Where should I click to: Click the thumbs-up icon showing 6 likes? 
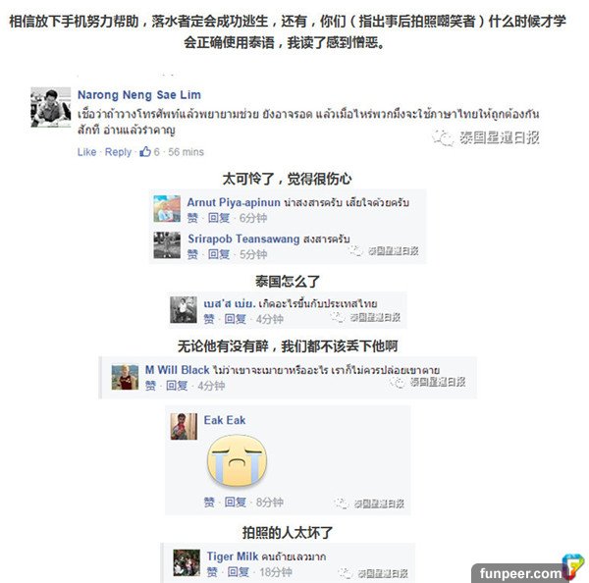tap(145, 152)
